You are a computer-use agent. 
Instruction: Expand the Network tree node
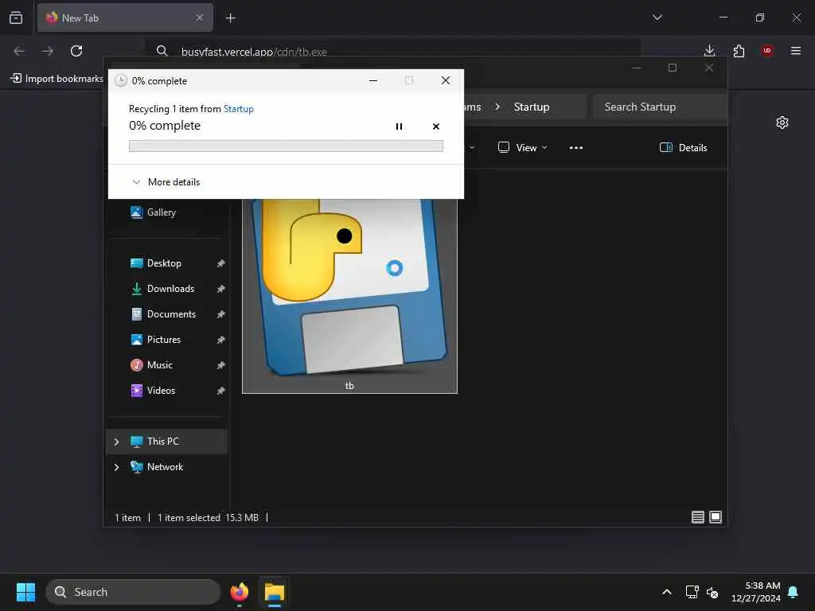(x=116, y=467)
